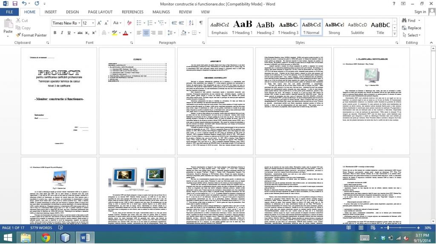Open Google Chrome from the taskbar

point(45,238)
